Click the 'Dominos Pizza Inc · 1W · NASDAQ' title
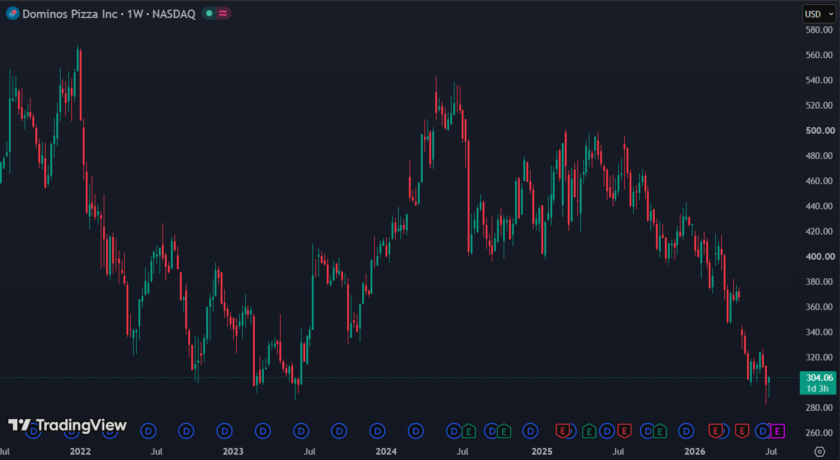The image size is (840, 460). 109,14
